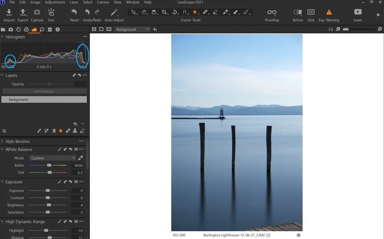Open the Metadata info tool tab
The image size is (384, 239).
pos(58,29)
